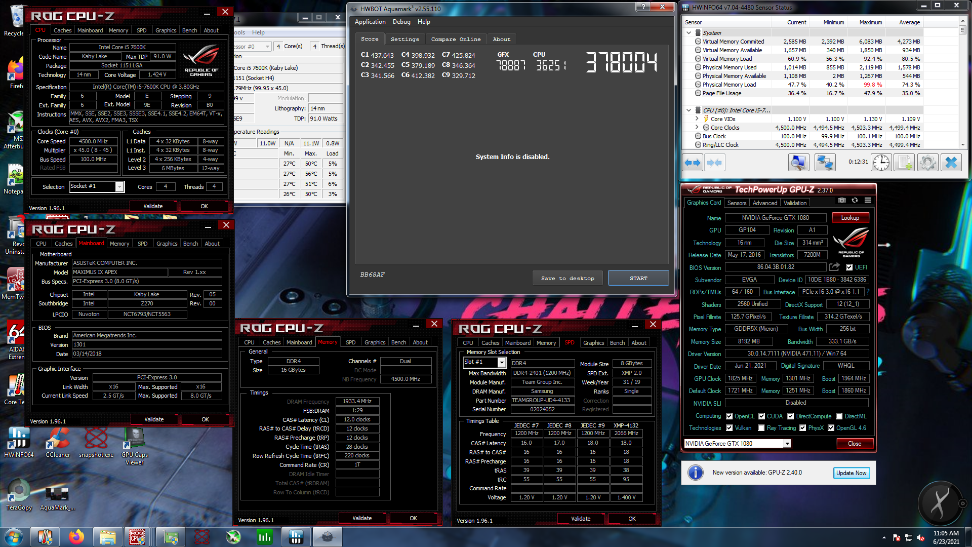Viewport: 972px width, 547px height.
Task: Click the GPU-Z Close button
Action: click(x=855, y=444)
